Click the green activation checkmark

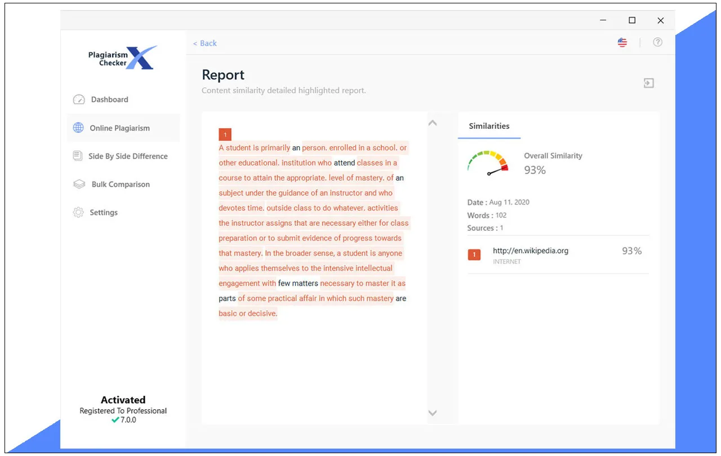click(x=115, y=420)
